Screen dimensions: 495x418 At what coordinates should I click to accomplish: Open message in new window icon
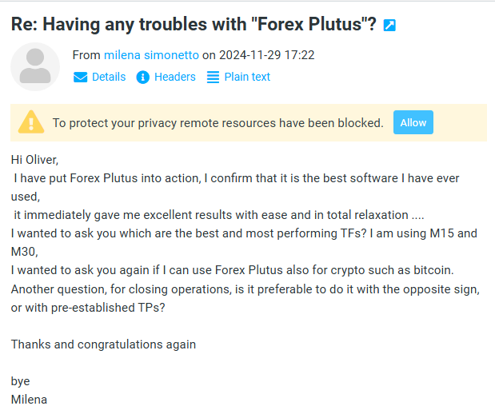[x=389, y=26]
